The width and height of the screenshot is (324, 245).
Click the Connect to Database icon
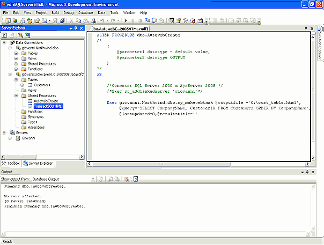pos(20,35)
